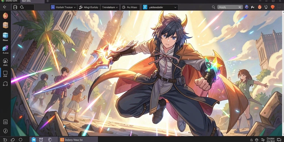Open a new tab with the plus button
Viewport: 284px width, 142px height.
coord(48,1)
